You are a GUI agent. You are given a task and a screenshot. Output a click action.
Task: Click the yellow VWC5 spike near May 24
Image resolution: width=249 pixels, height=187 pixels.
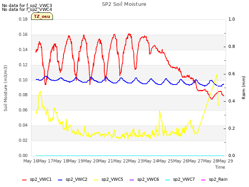tap(160, 111)
